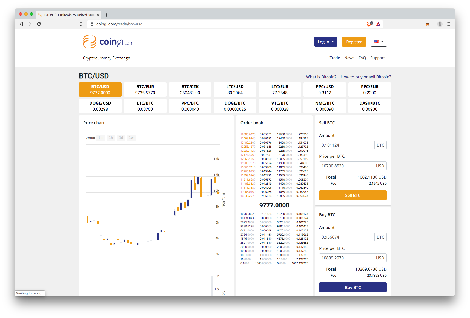Open the browser hamburger menu

coord(449,24)
